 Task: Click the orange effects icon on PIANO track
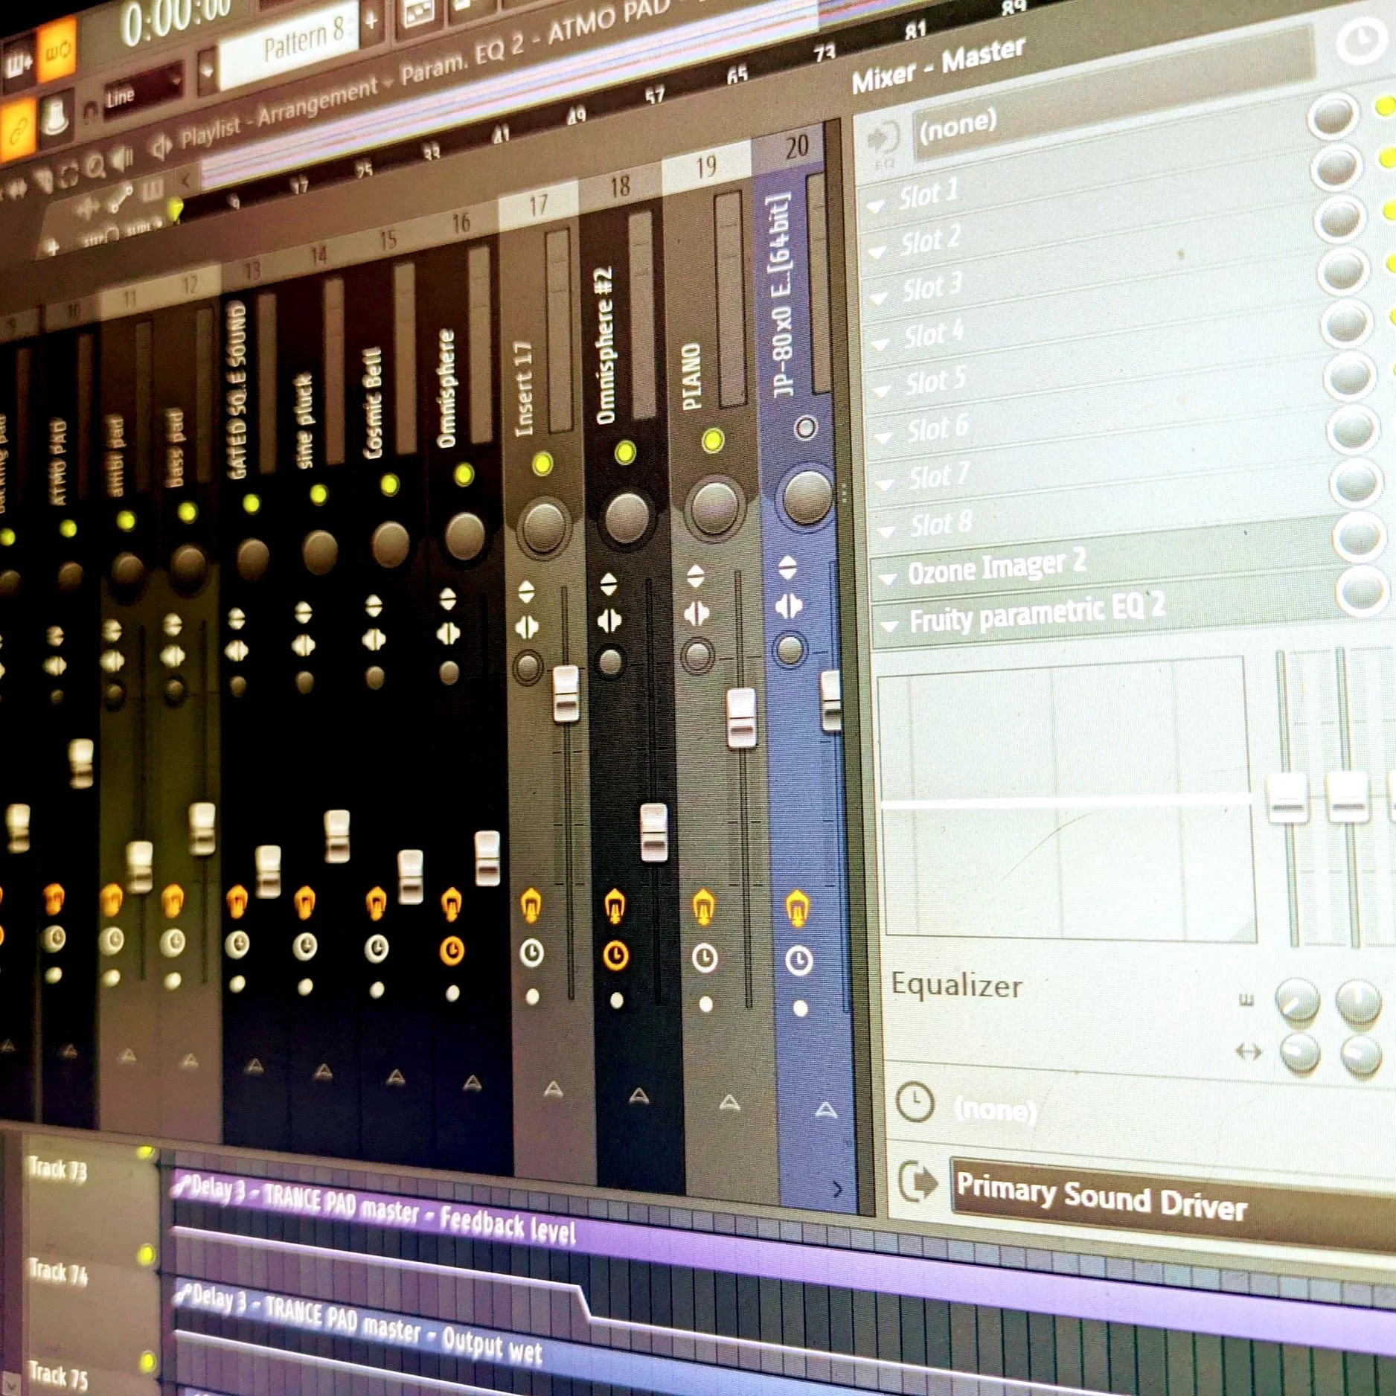(703, 908)
